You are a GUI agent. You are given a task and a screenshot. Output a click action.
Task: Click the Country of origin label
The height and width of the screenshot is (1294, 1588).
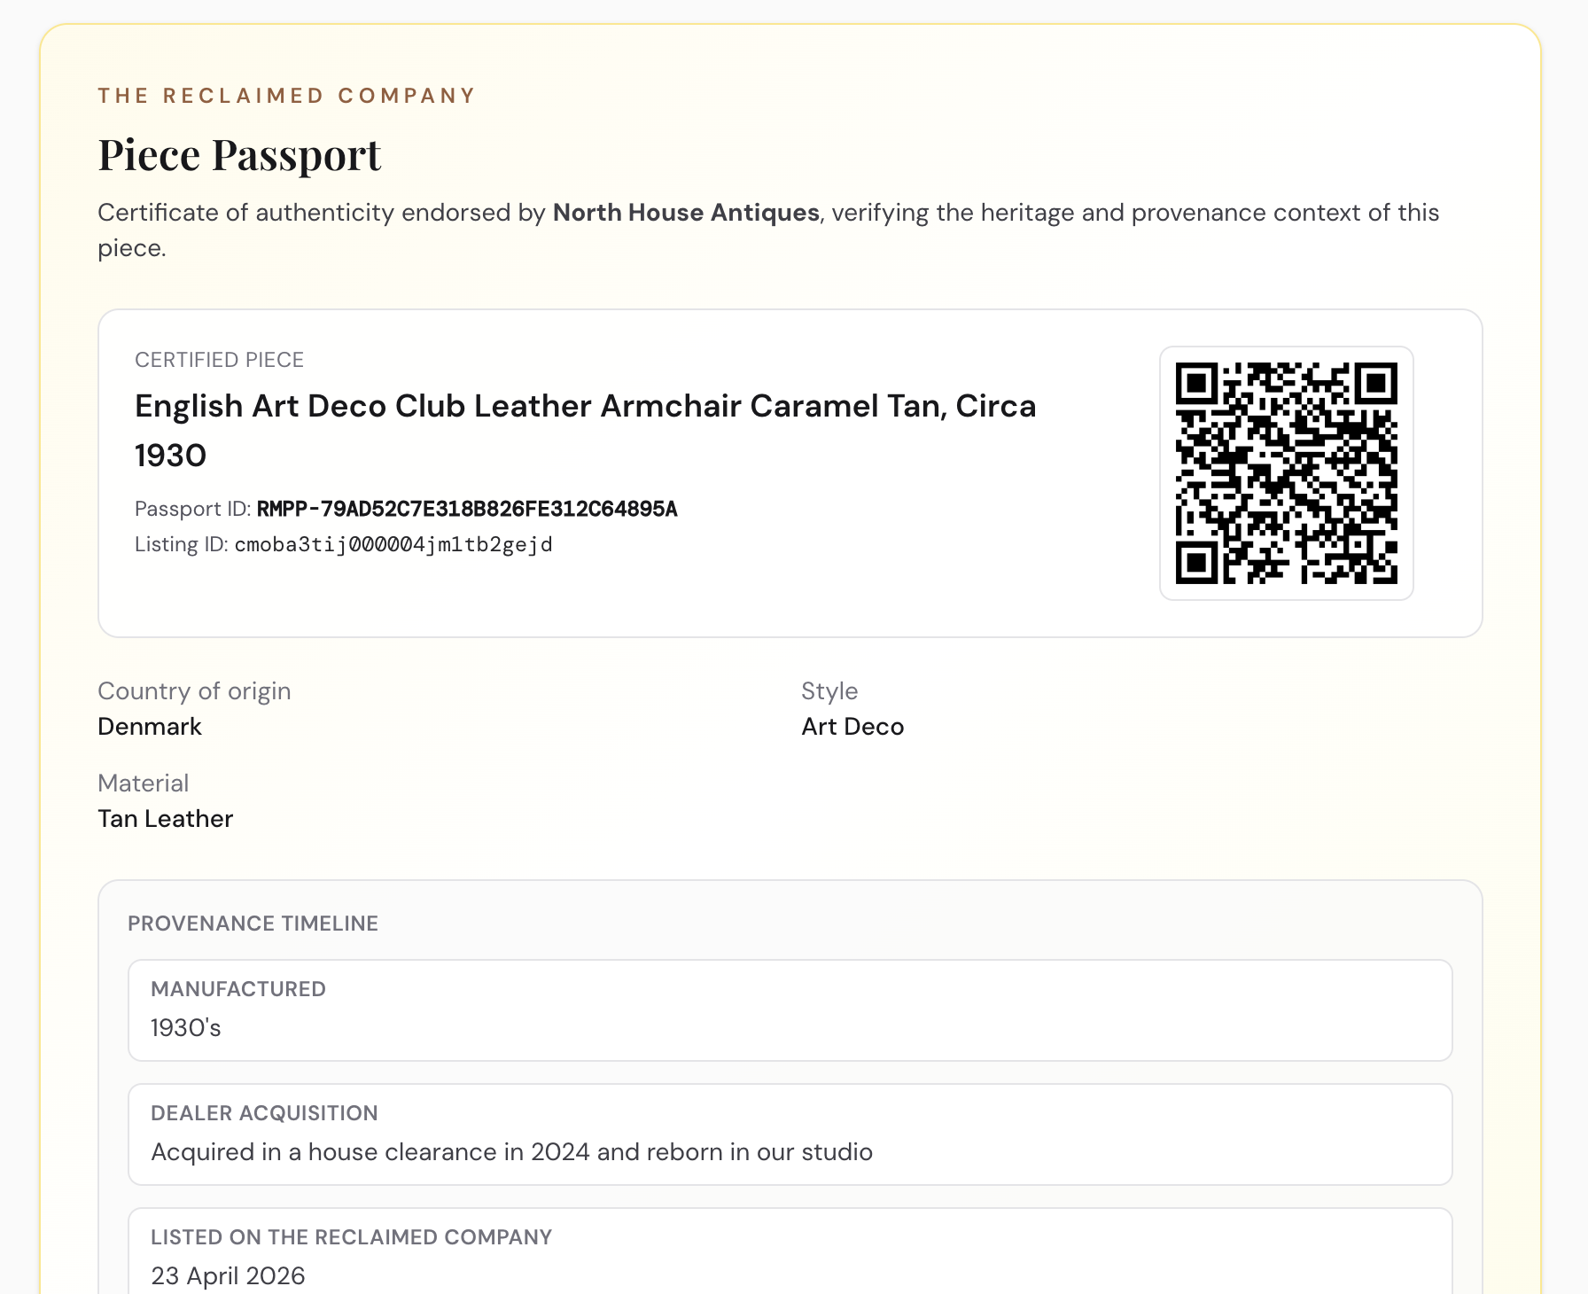tap(194, 691)
